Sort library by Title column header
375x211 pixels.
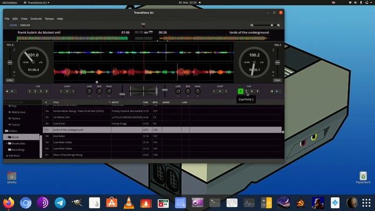[x=56, y=103]
